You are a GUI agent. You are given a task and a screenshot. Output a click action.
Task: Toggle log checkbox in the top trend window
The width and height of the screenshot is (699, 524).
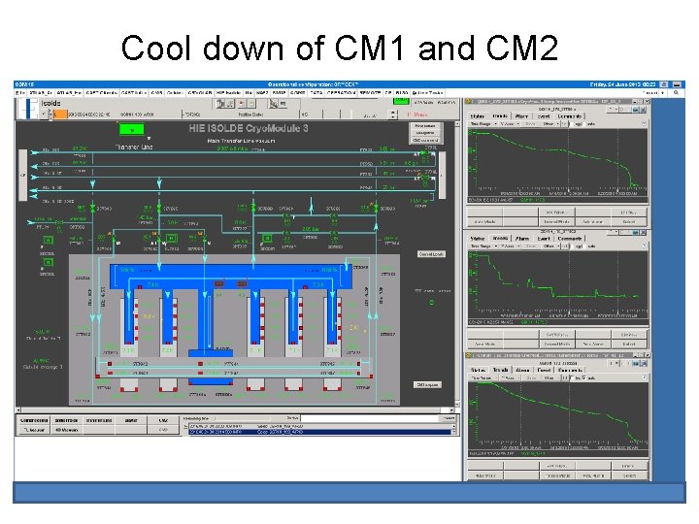tap(574, 124)
